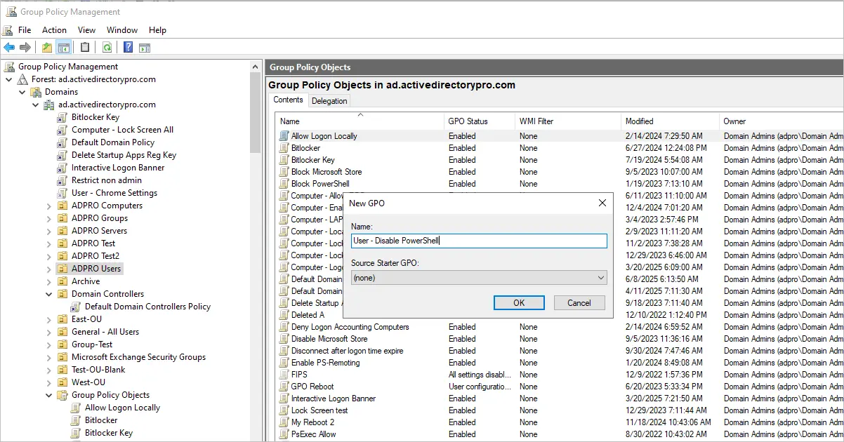Click the tree pane vertical scrollbar up arrow
The height and width of the screenshot is (442, 844).
coord(256,66)
